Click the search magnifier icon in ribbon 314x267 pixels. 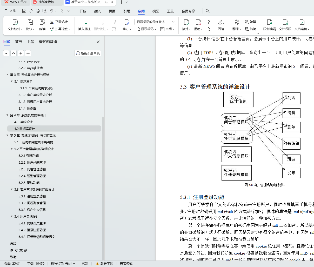pos(208,11)
